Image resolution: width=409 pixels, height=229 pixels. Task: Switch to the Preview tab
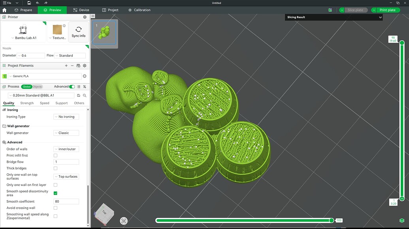(52, 10)
